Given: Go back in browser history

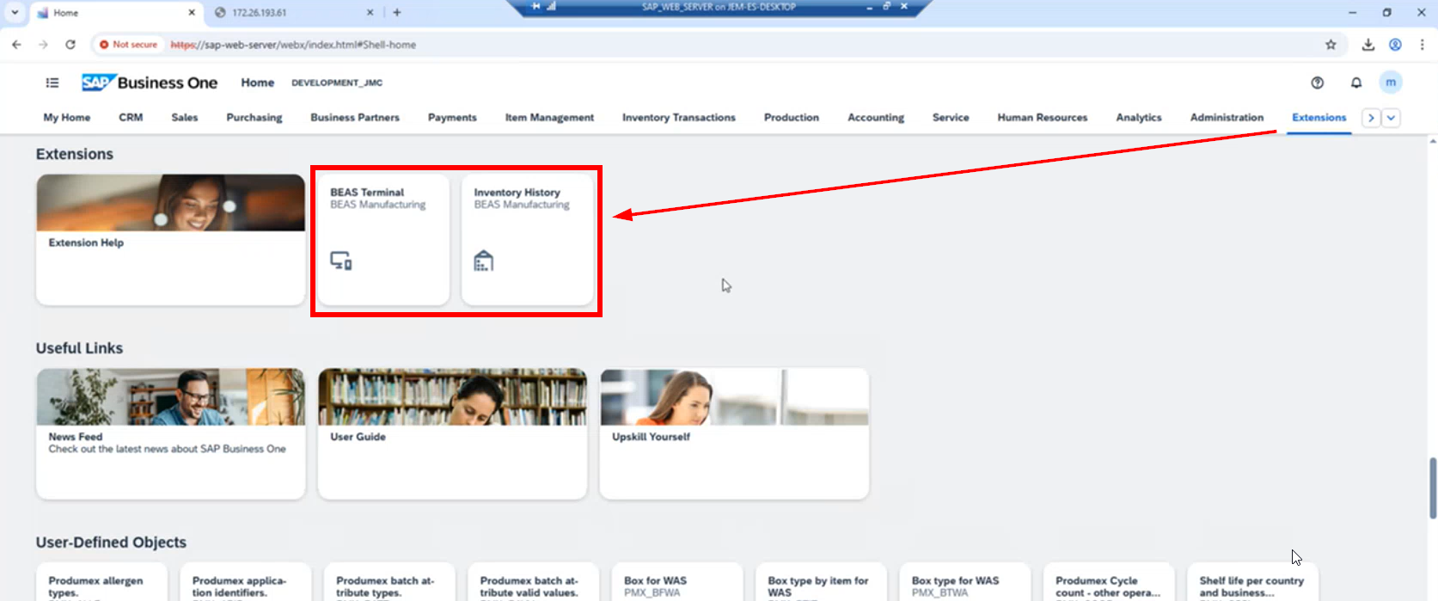Looking at the screenshot, I should [16, 45].
